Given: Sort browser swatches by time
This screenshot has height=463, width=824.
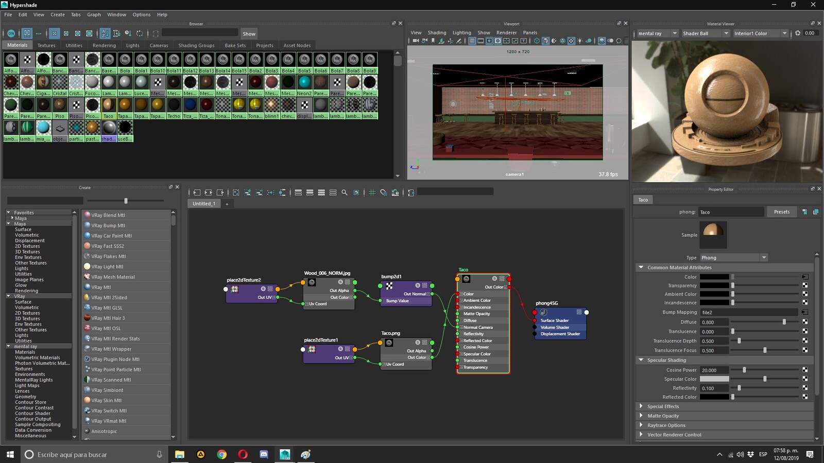Looking at the screenshot, I should (x=128, y=33).
